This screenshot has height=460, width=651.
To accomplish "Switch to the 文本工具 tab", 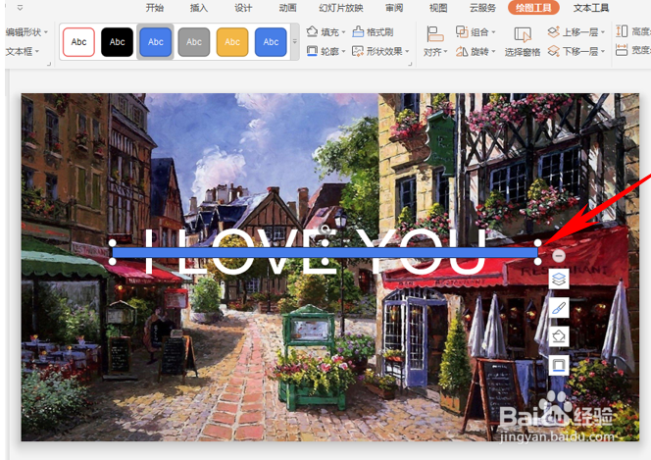I will pos(591,8).
